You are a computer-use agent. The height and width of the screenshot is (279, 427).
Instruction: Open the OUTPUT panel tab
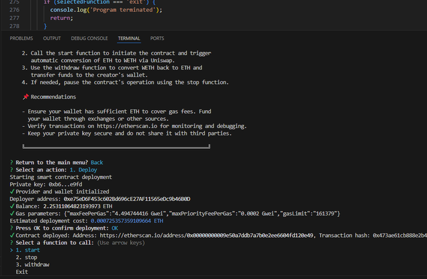pos(52,39)
